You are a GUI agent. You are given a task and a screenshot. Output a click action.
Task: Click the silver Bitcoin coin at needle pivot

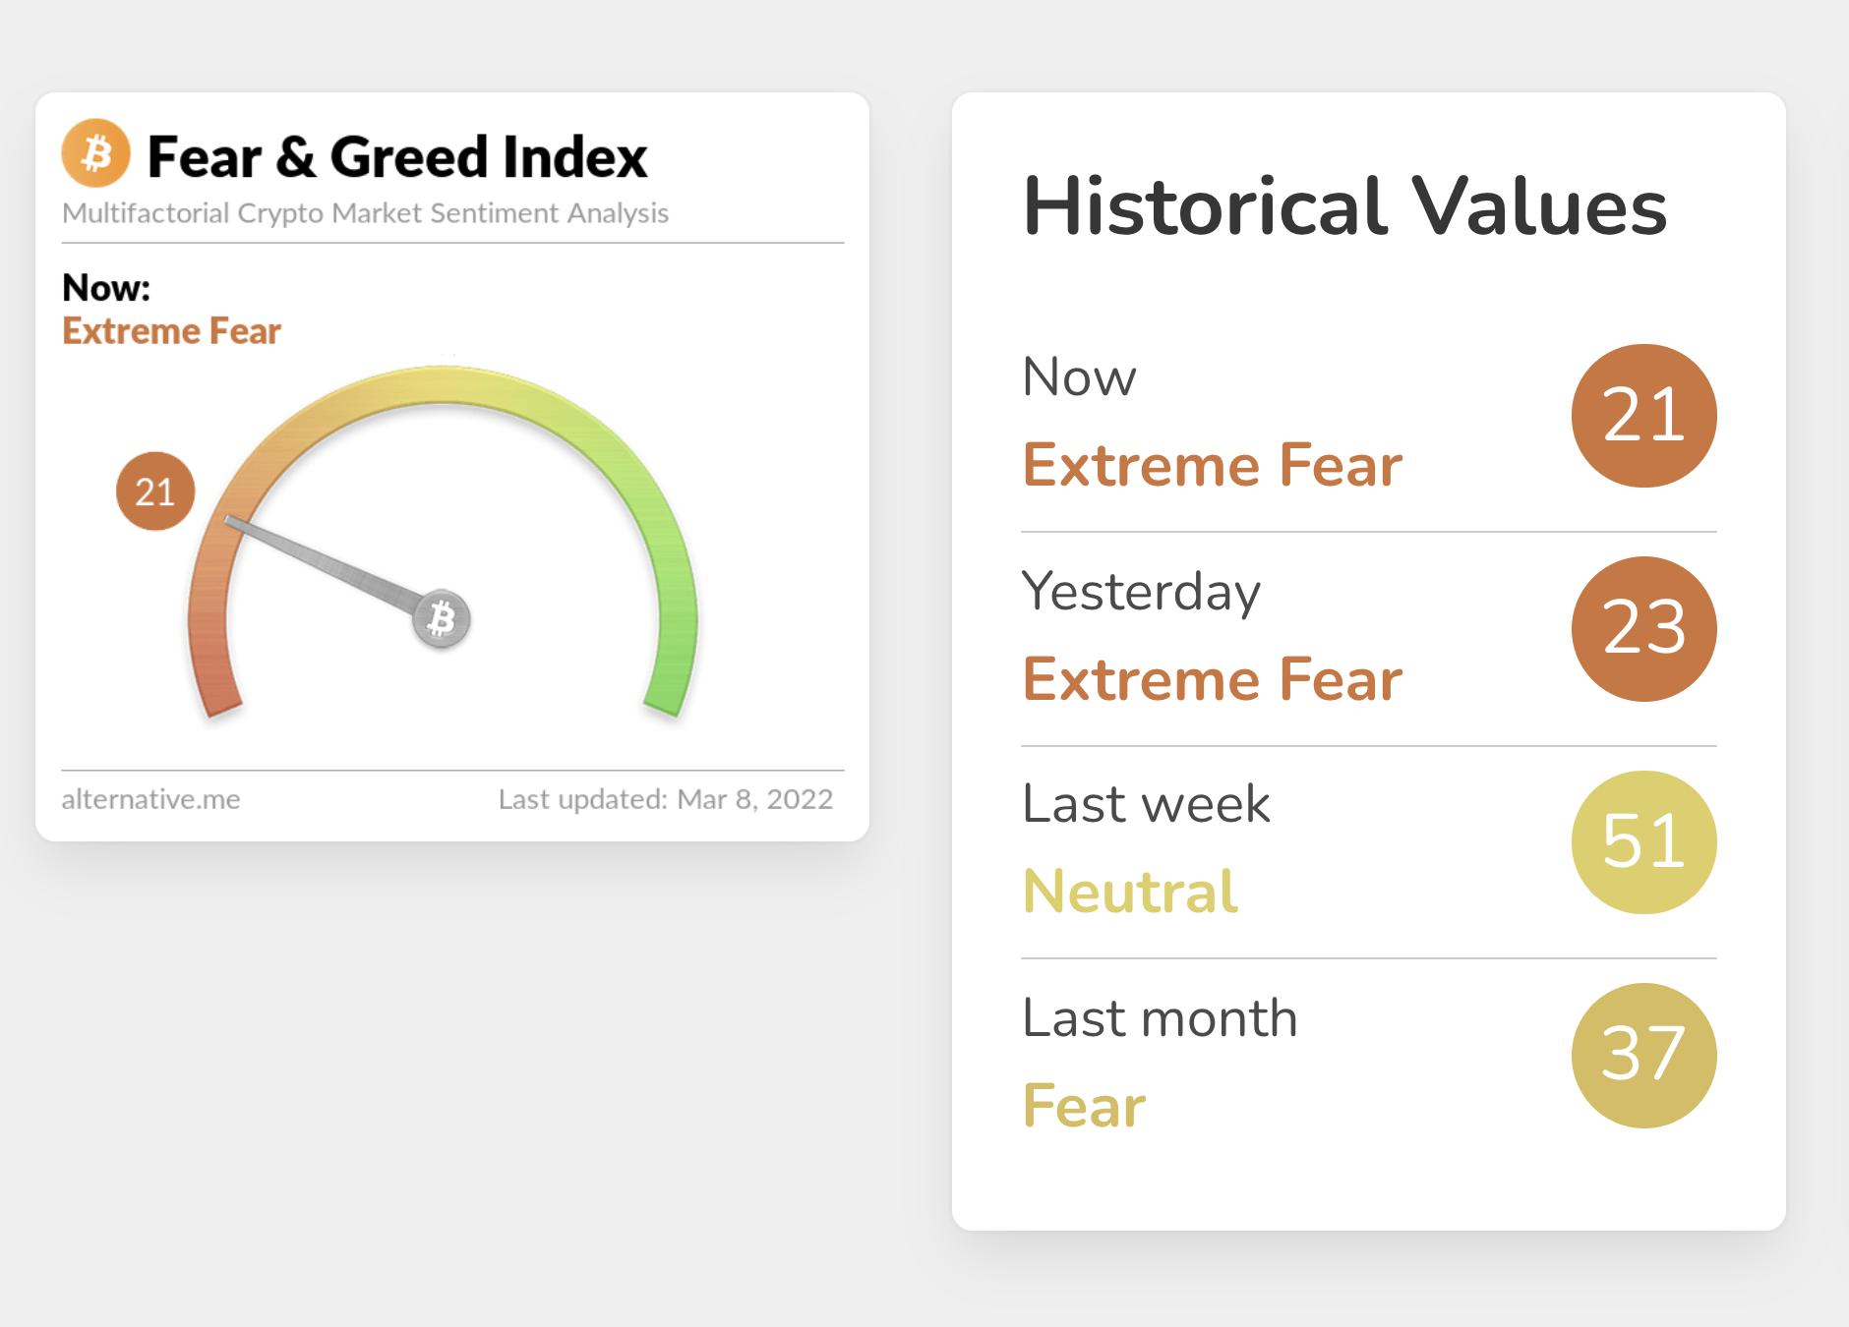[x=442, y=619]
